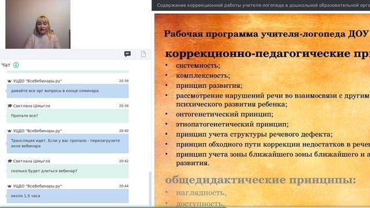Click bullet 'принцип учета структуры речевого дефекта;'
The width and height of the screenshot is (370, 208).
coord(254,135)
